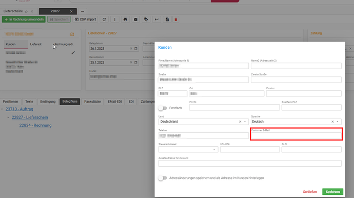Click the Provinz input field

click(x=304, y=94)
